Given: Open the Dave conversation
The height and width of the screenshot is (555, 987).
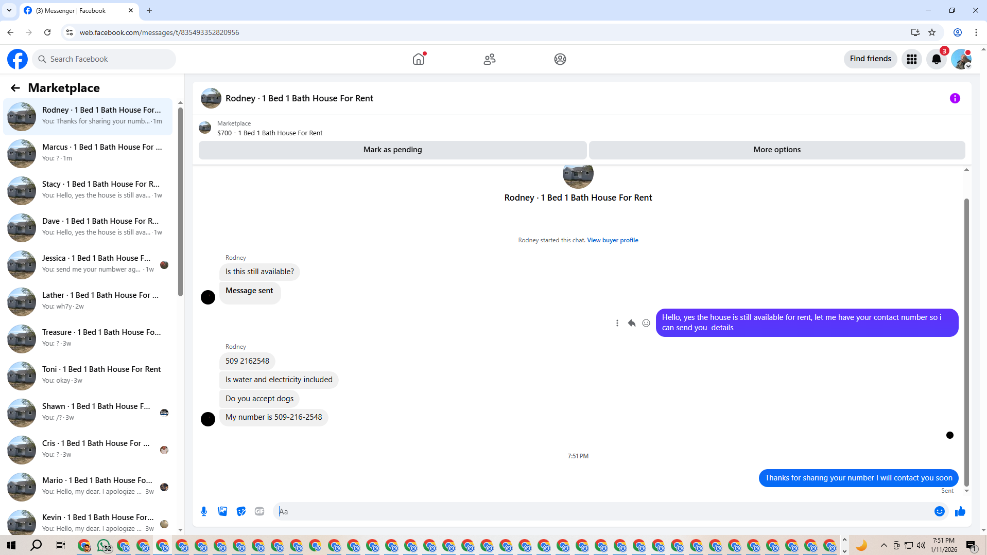Looking at the screenshot, I should click(x=88, y=228).
